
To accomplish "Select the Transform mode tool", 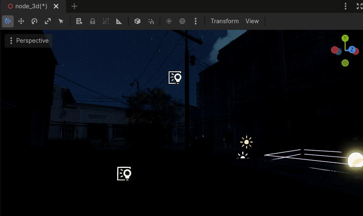I will point(8,21).
